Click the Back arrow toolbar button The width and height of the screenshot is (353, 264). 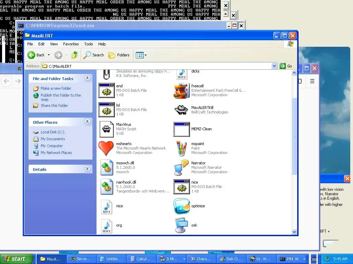(x=36, y=55)
